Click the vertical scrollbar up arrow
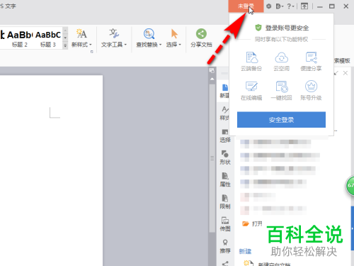Image resolution: width=354 pixels, height=266 pixels. 212,79
